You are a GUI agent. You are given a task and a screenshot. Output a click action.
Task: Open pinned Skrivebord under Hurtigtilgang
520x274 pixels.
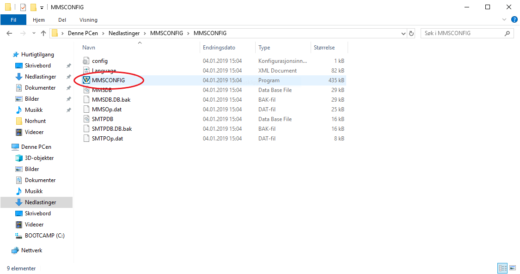coord(38,66)
